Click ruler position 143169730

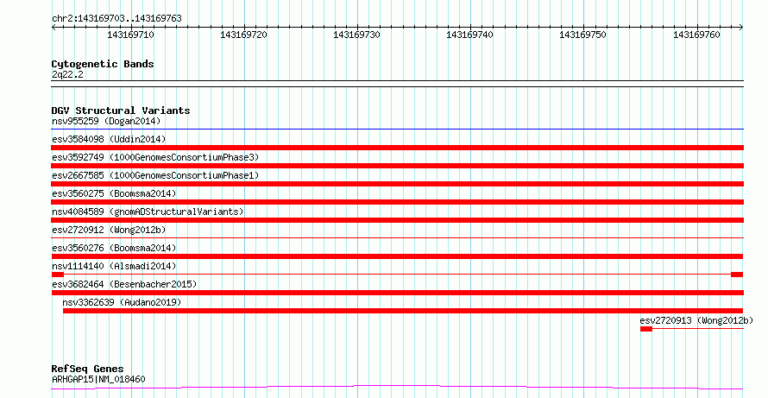[356, 35]
